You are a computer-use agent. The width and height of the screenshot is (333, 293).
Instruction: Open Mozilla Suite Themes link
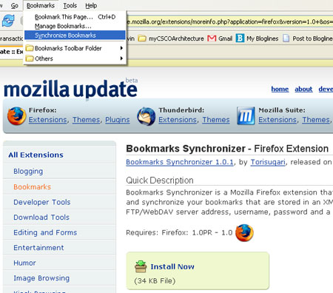coord(316,120)
